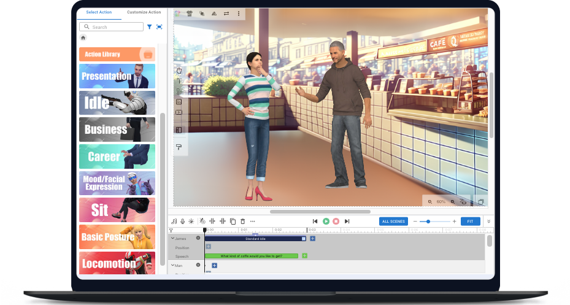Screen dimensions: 570x305
Task: Collapse the James track in the timeline
Action: 172,238
